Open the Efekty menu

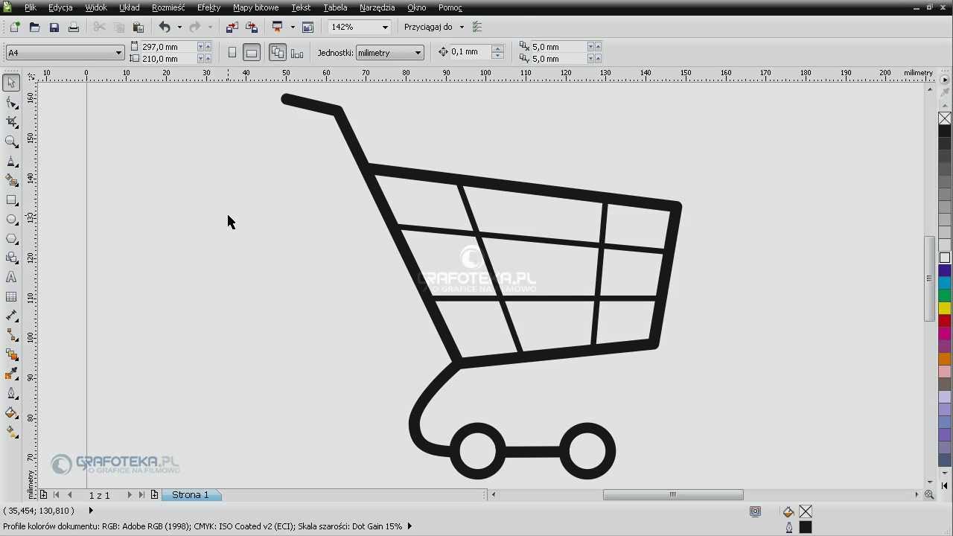[209, 7]
